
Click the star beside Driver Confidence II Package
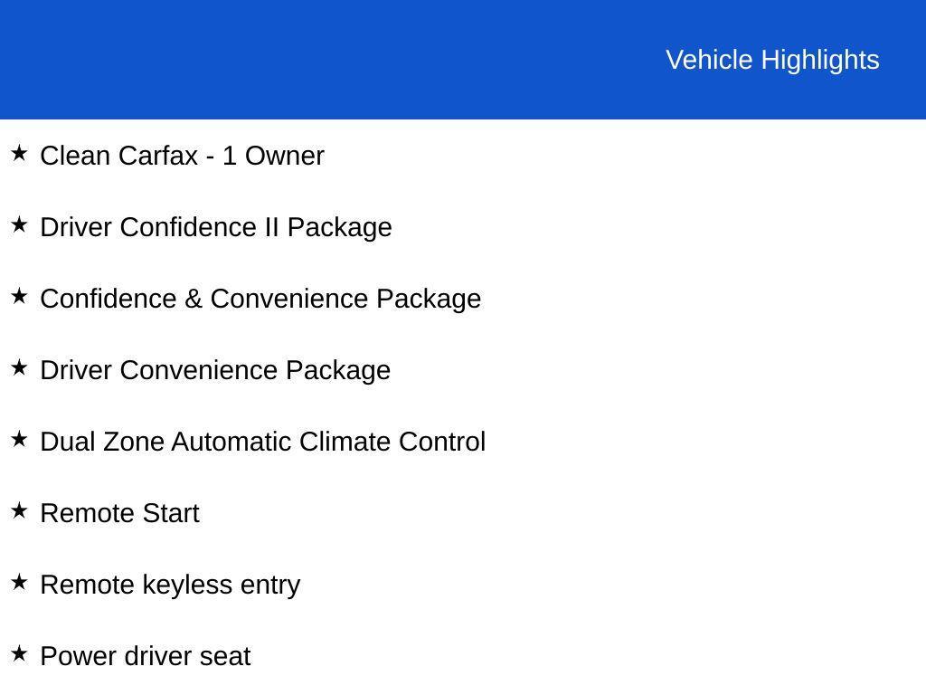19,225
